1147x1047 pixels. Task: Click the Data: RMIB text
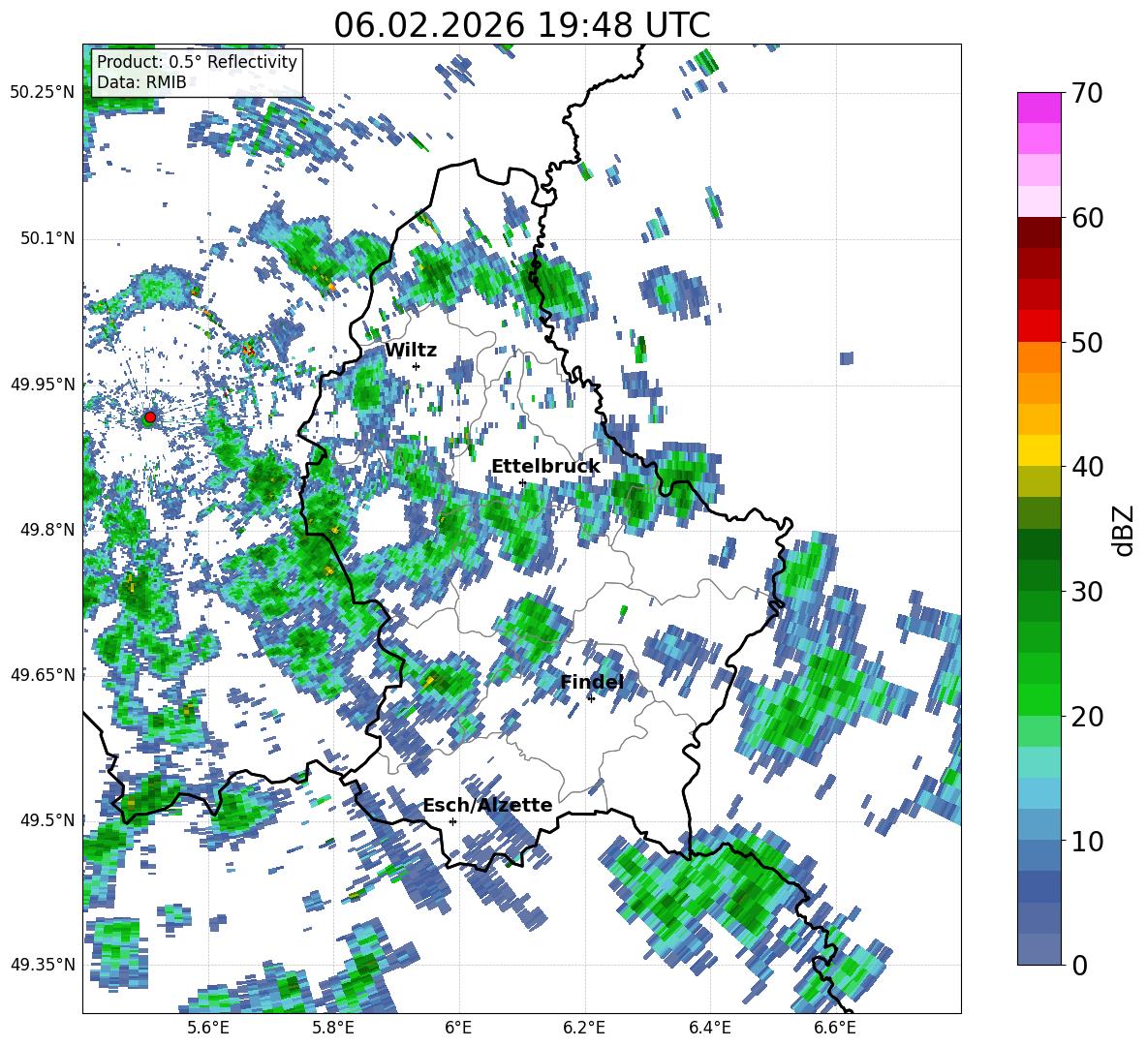point(141,82)
